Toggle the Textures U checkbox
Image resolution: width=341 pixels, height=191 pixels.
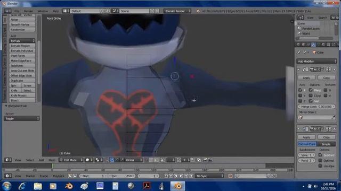click(326, 90)
